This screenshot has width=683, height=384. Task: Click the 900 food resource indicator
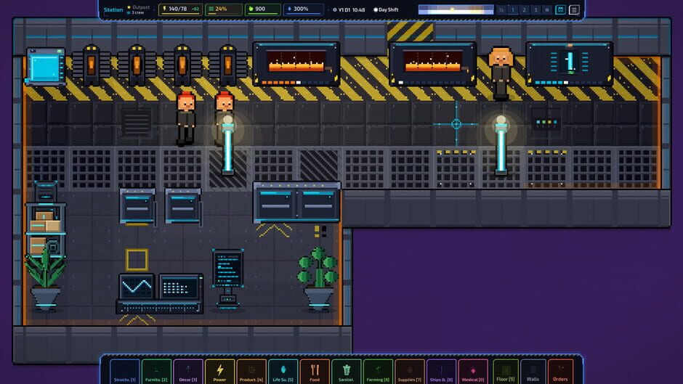262,9
